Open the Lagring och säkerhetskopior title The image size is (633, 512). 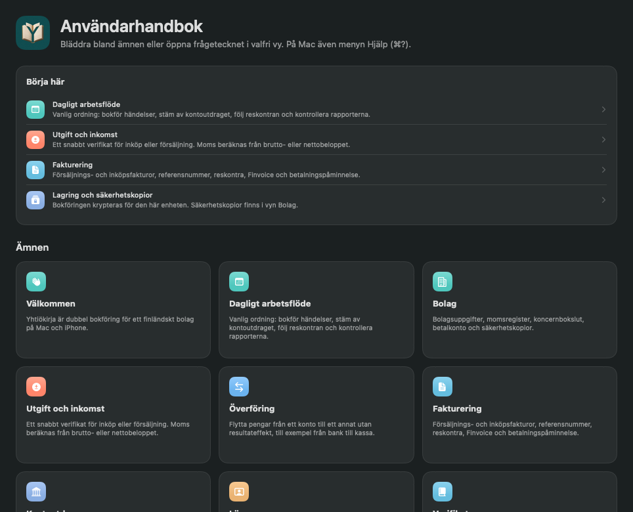coord(102,195)
